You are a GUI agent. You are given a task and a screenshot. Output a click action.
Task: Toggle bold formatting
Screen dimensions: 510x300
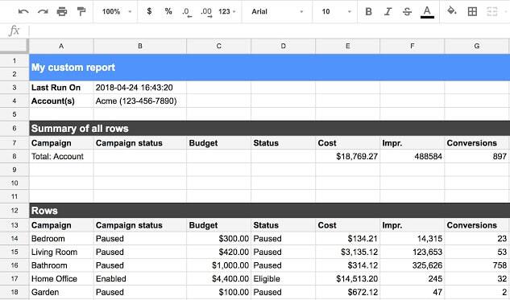click(x=368, y=12)
